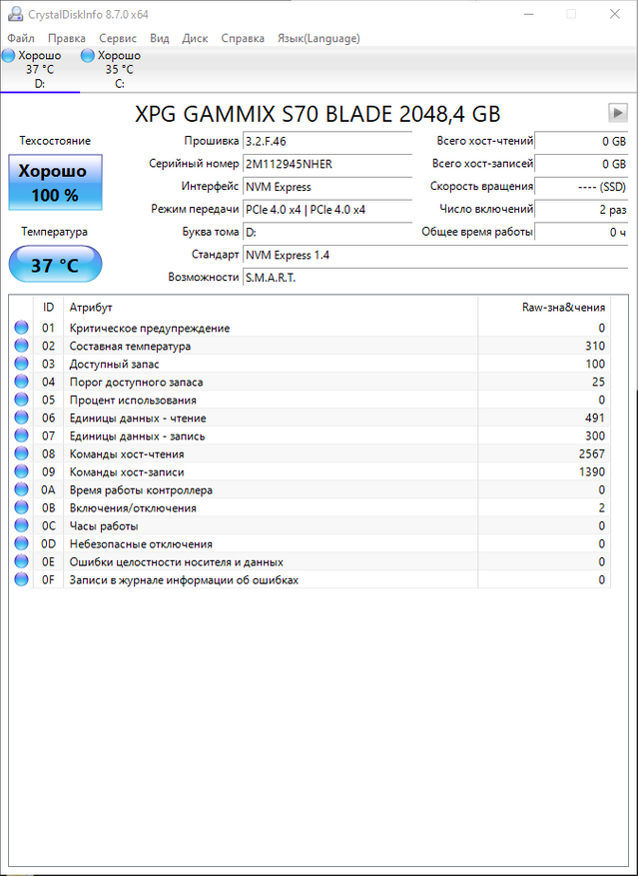Click the serial number field 2M112945NHER
This screenshot has width=638, height=876.
(327, 164)
